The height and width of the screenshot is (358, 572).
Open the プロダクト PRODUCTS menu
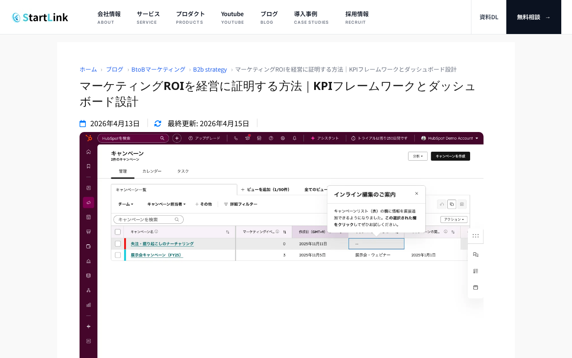(x=190, y=17)
